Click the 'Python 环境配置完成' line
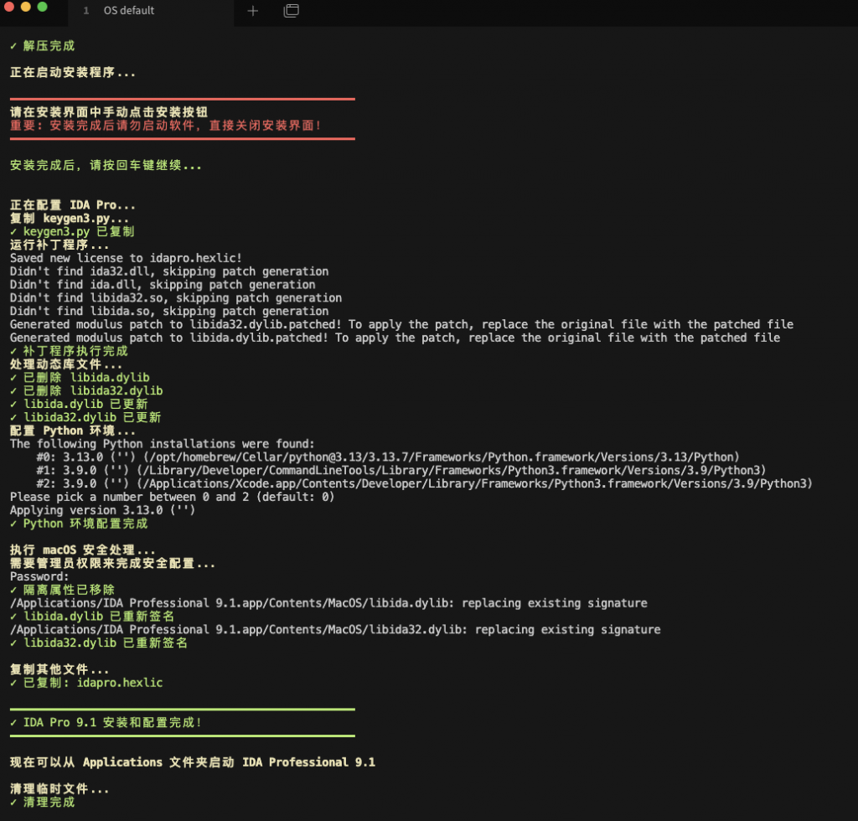The width and height of the screenshot is (858, 821). [x=79, y=524]
